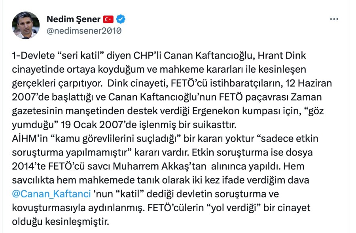Open Nedim Şener's profile picture
Screen dimensions: 356x233
(x=26, y=25)
